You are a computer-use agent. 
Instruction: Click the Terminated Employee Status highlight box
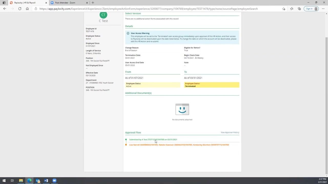[212, 85]
